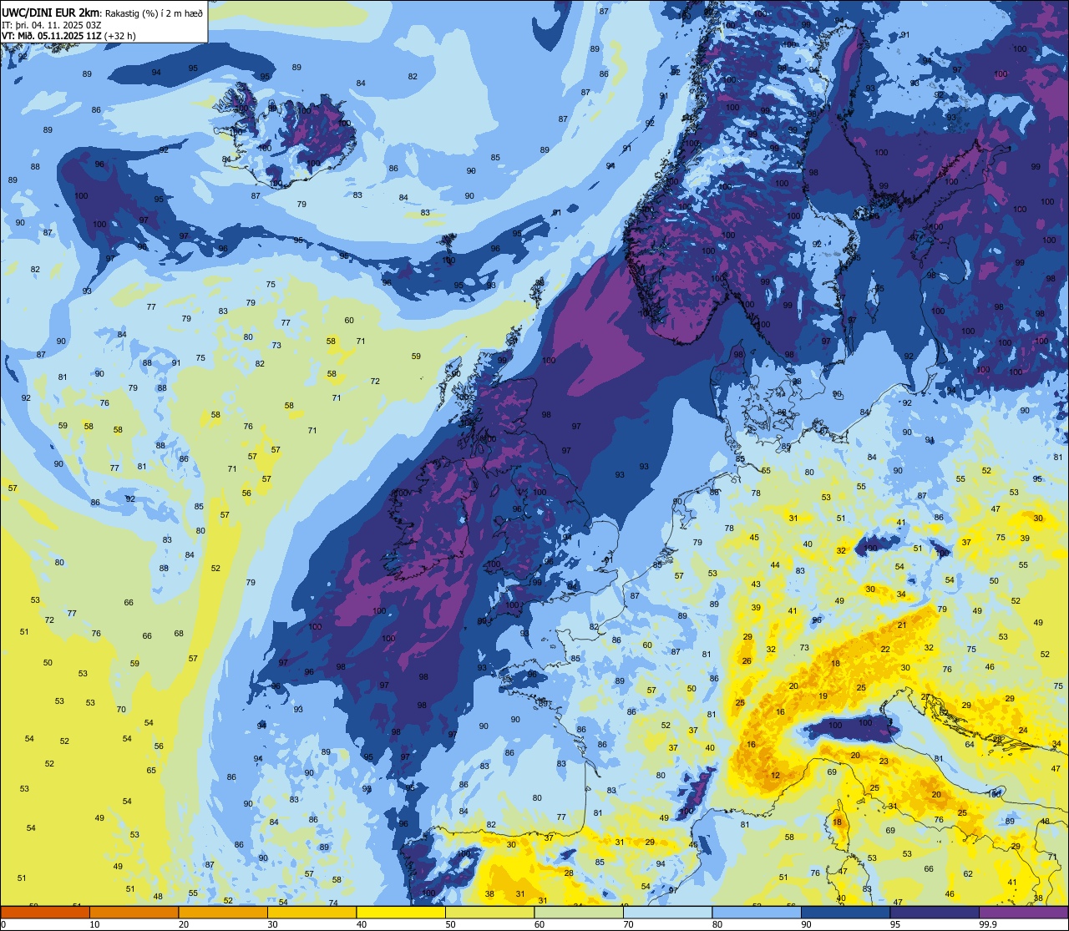The height and width of the screenshot is (931, 1069).
Task: Click the legend label '10'
Action: click(94, 924)
